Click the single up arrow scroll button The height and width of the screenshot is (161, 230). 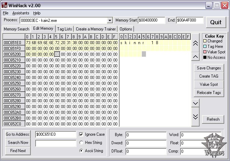195,57
